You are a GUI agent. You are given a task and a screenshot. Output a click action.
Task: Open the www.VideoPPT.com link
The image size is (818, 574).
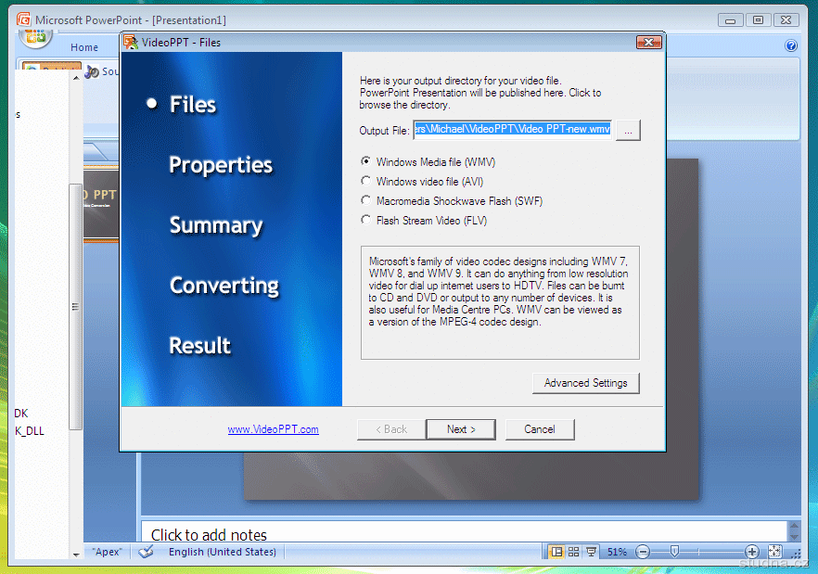[x=273, y=429]
